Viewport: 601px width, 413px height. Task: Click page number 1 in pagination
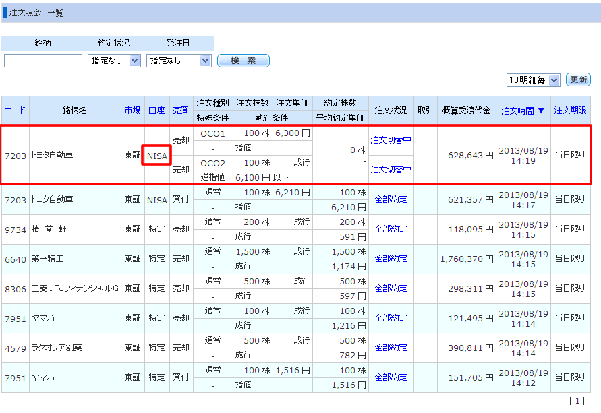(x=577, y=401)
